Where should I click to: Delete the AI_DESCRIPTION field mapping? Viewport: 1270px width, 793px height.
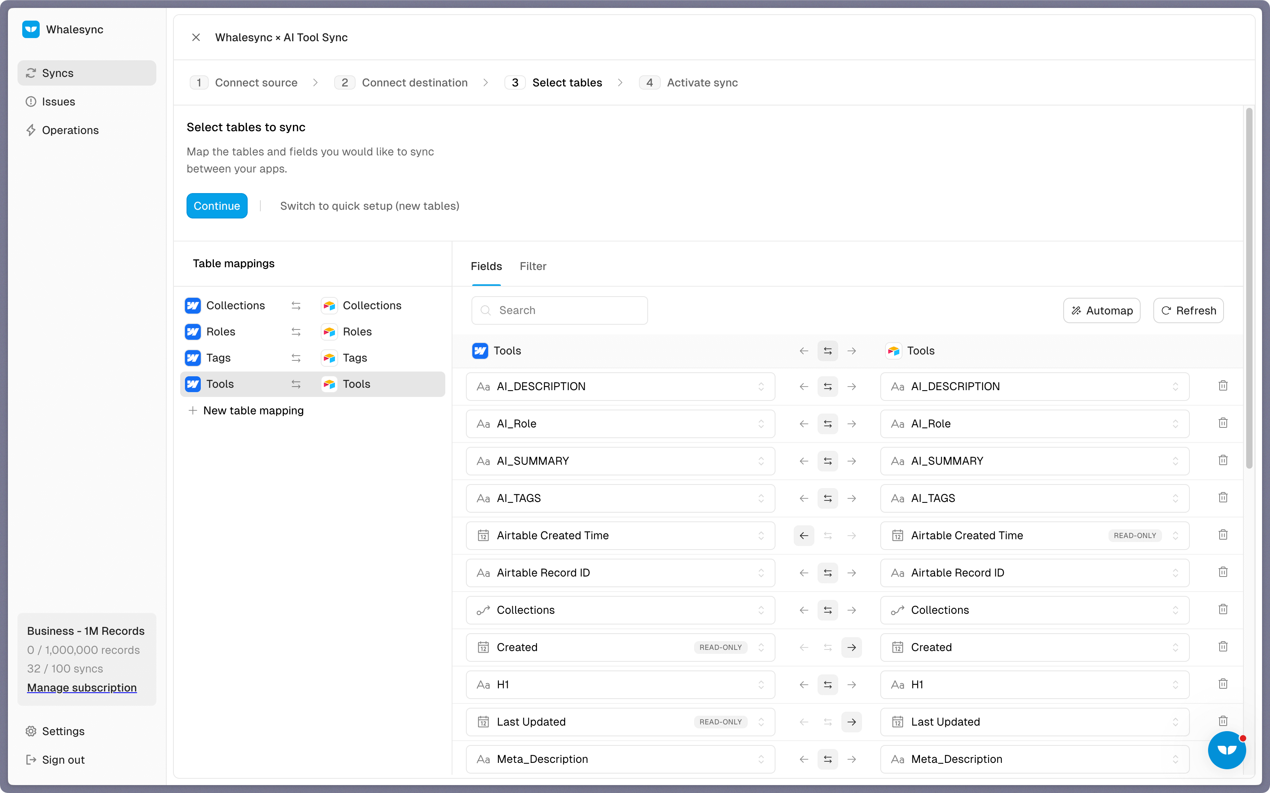1223,386
